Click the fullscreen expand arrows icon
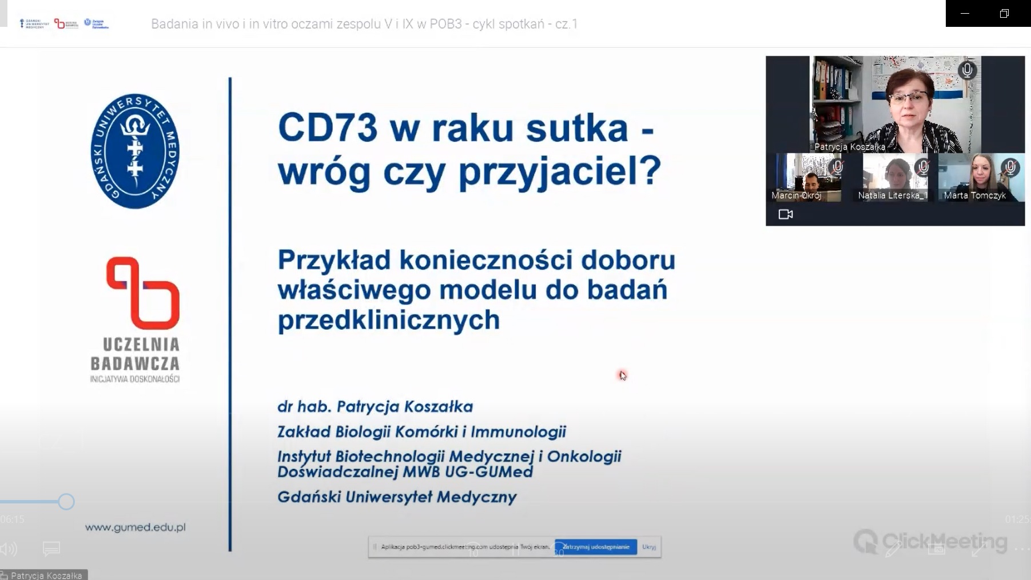The image size is (1031, 580). coord(978,549)
